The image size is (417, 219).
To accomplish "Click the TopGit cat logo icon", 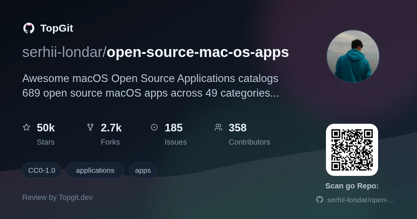I will (x=29, y=28).
